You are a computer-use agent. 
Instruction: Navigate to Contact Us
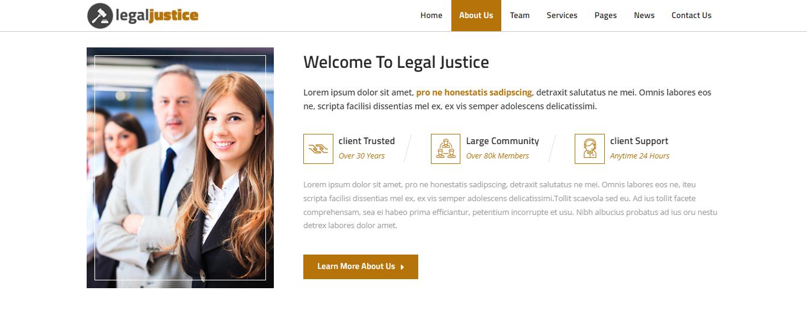(x=691, y=16)
